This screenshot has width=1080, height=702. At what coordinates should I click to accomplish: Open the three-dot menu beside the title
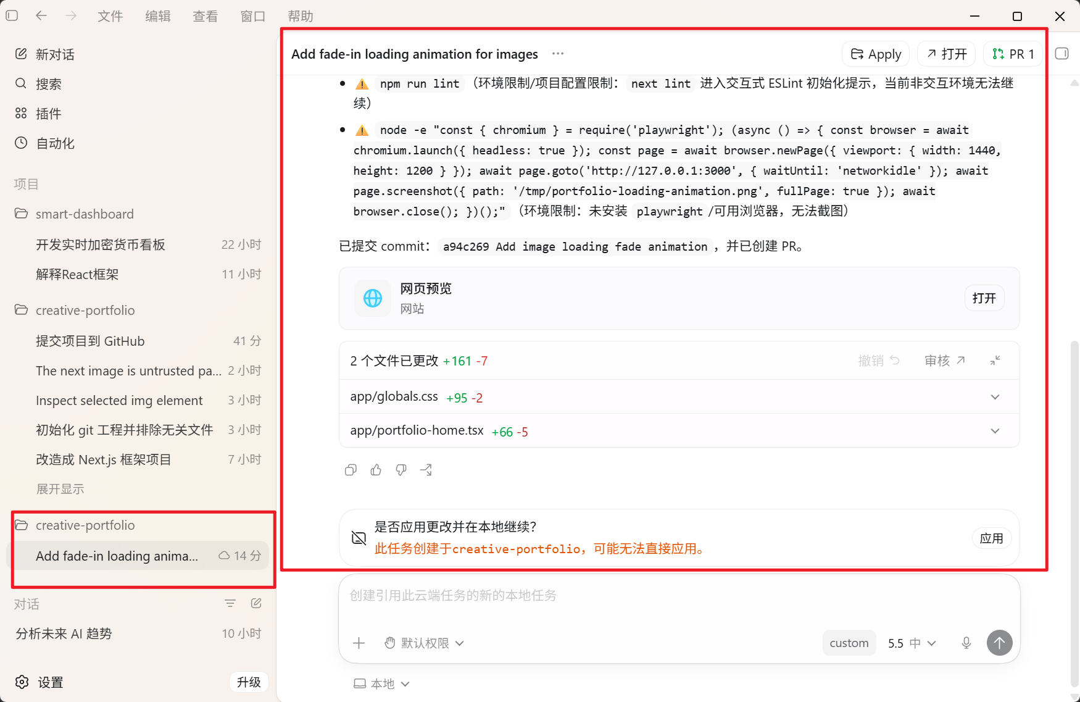(x=558, y=54)
